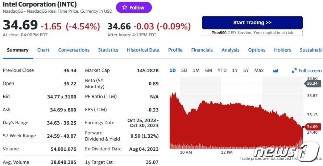
Task: Choose the 6M chart range
Action: click(x=208, y=70)
